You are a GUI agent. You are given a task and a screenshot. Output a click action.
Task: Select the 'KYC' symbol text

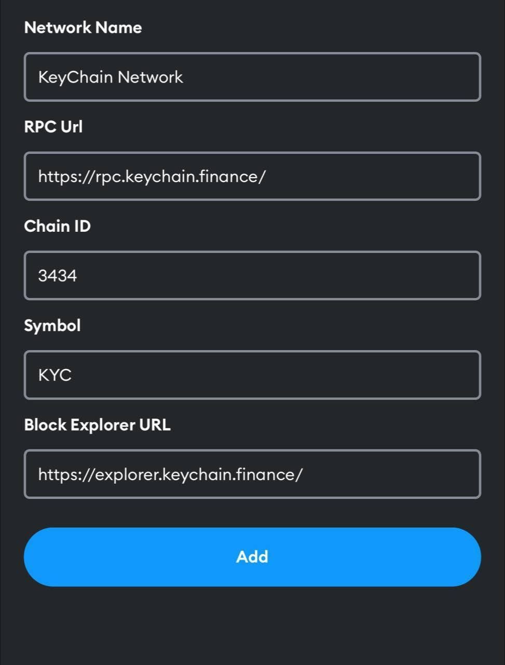click(x=55, y=375)
